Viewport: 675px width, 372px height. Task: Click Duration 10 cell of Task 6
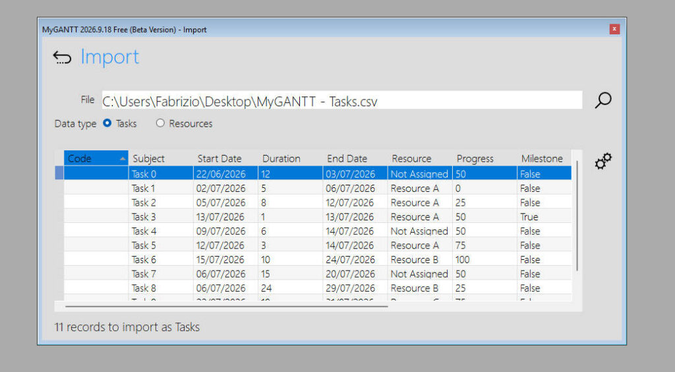tap(290, 259)
